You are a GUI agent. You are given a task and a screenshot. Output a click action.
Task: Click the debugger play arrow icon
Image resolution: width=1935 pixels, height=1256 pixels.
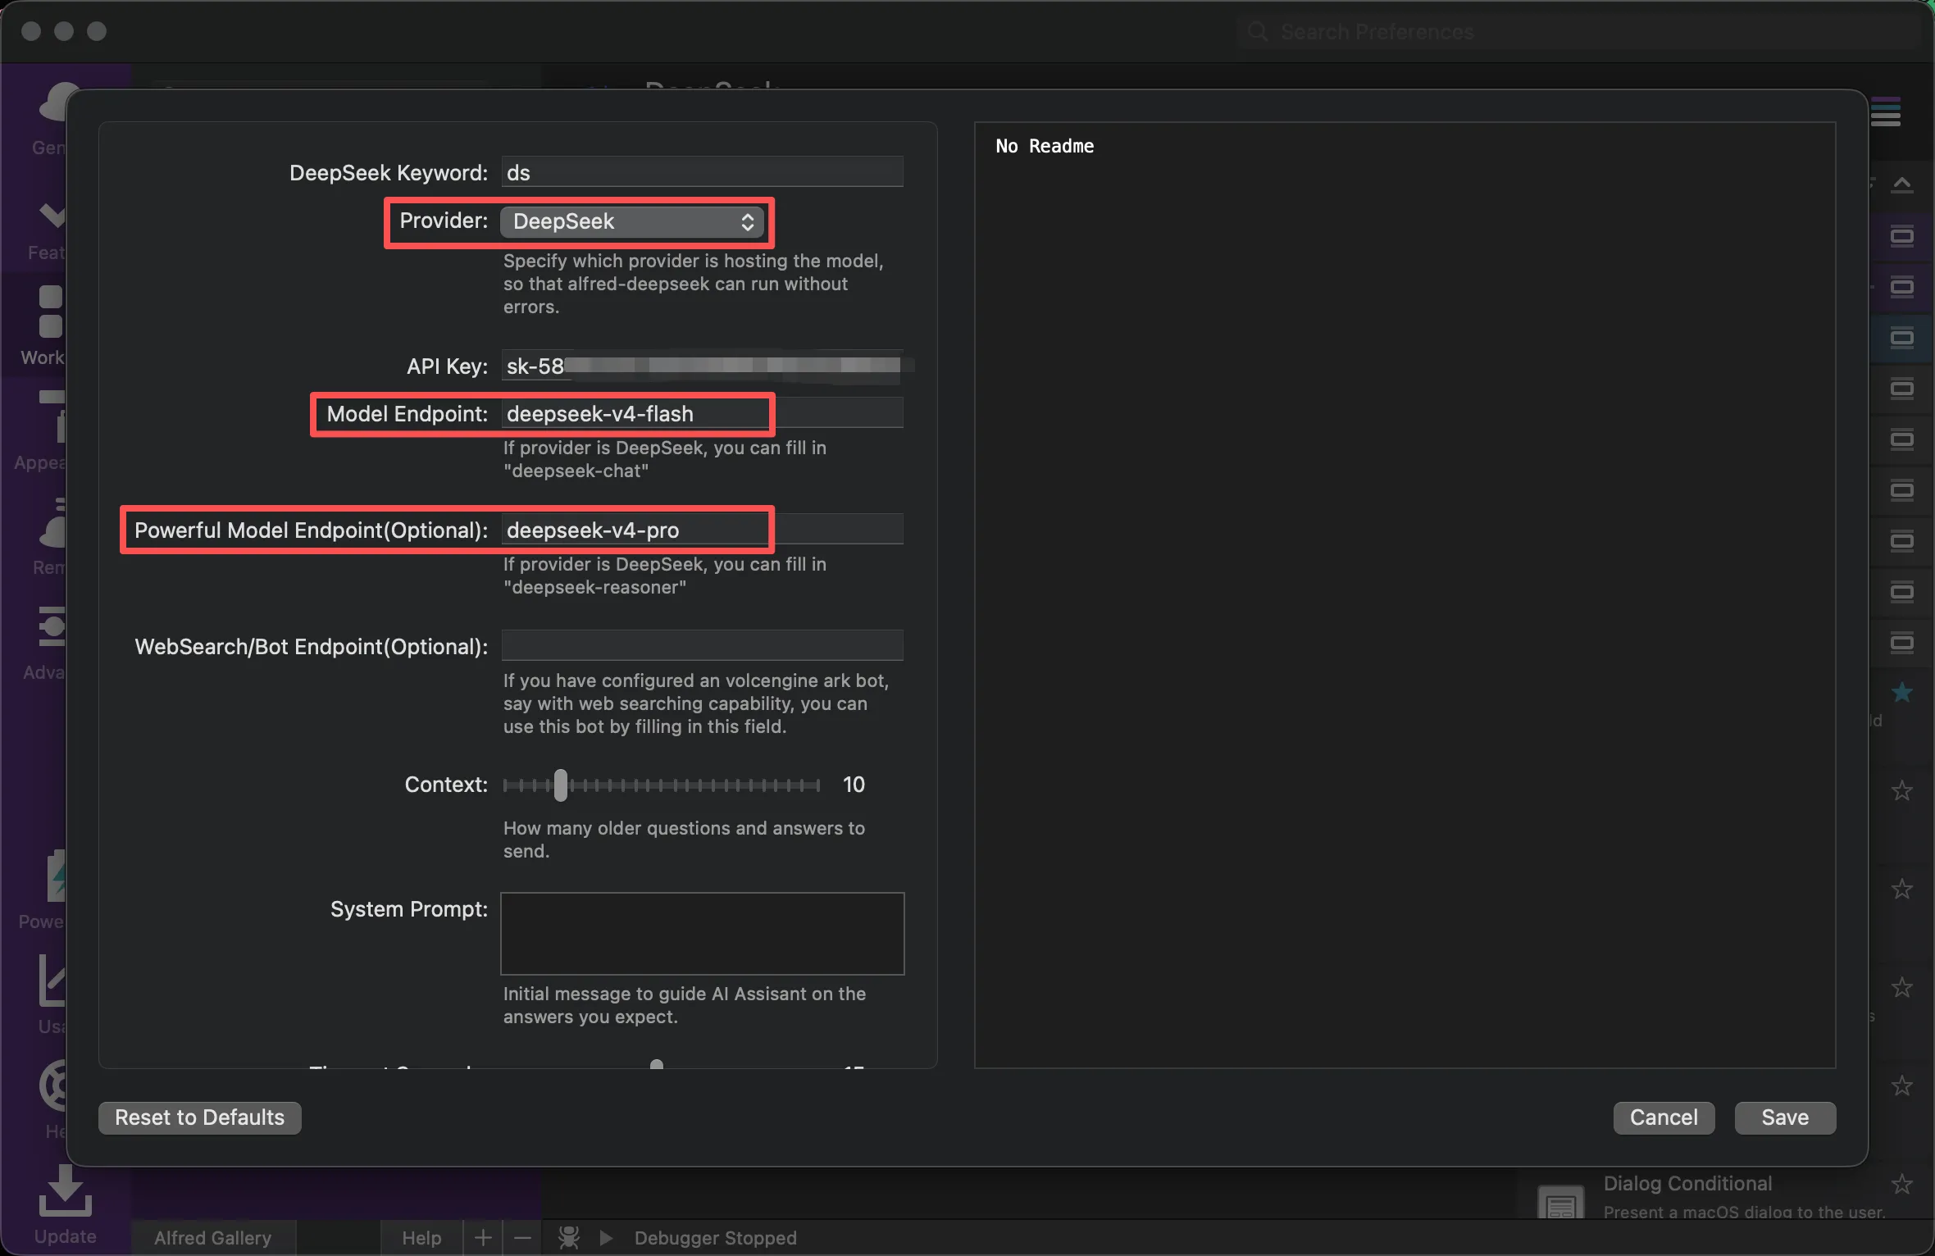click(606, 1237)
